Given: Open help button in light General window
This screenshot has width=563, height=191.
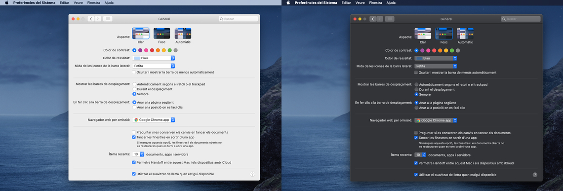Looking at the screenshot, I should [x=252, y=174].
